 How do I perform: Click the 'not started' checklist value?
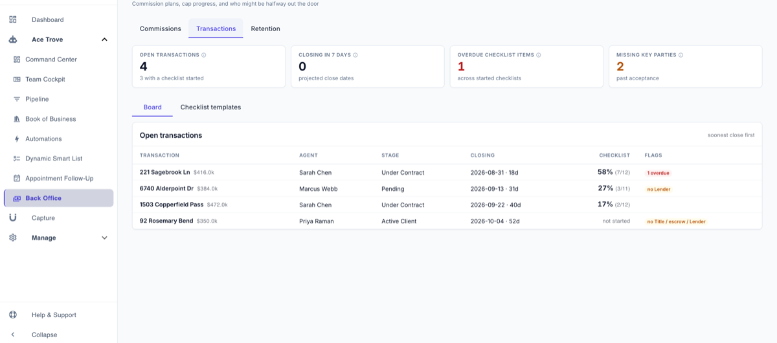(616, 221)
